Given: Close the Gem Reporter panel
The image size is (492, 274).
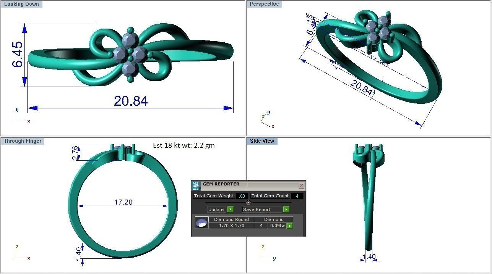Looking at the screenshot, I should click(301, 186).
